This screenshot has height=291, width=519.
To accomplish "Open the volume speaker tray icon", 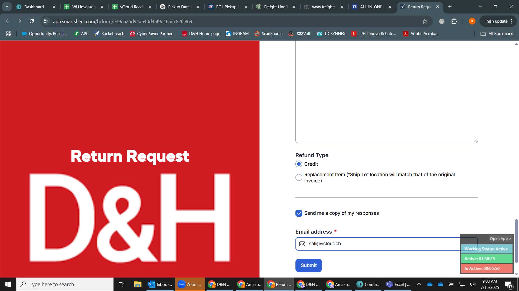I will [473, 284].
